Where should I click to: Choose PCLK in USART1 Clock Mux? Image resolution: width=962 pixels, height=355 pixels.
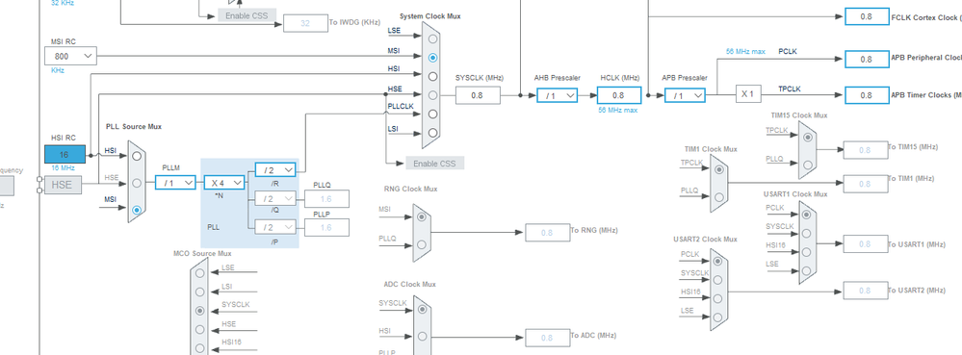807,214
